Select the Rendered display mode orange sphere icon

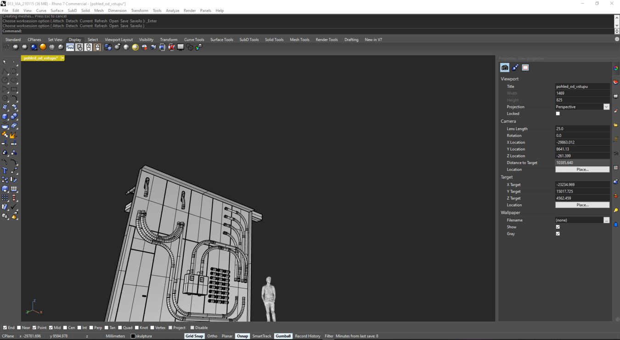[43, 47]
